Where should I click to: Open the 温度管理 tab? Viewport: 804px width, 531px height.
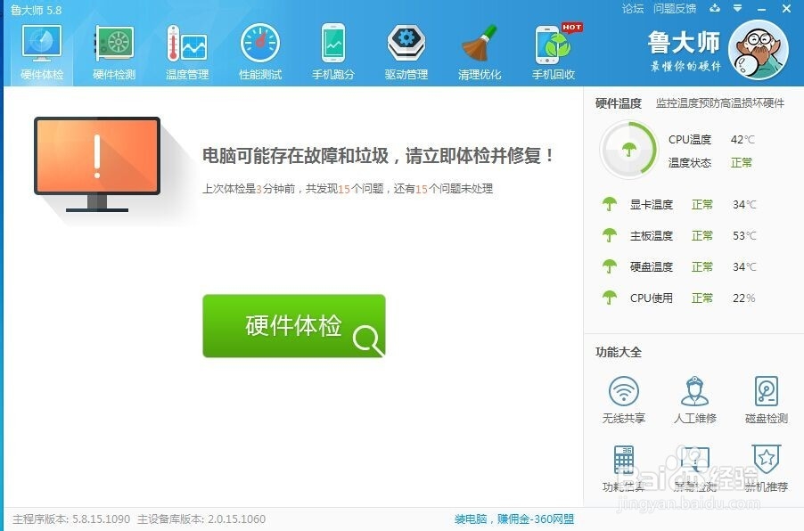pos(187,52)
